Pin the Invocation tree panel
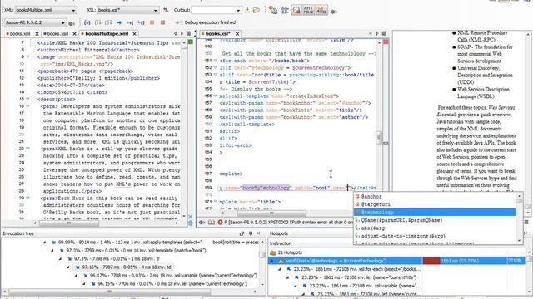533x299 pixels. pos(250,233)
